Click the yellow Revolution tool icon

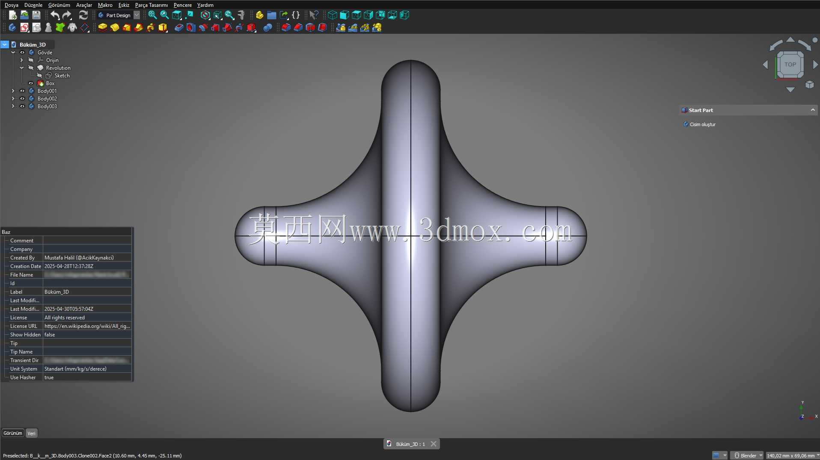[x=115, y=28]
